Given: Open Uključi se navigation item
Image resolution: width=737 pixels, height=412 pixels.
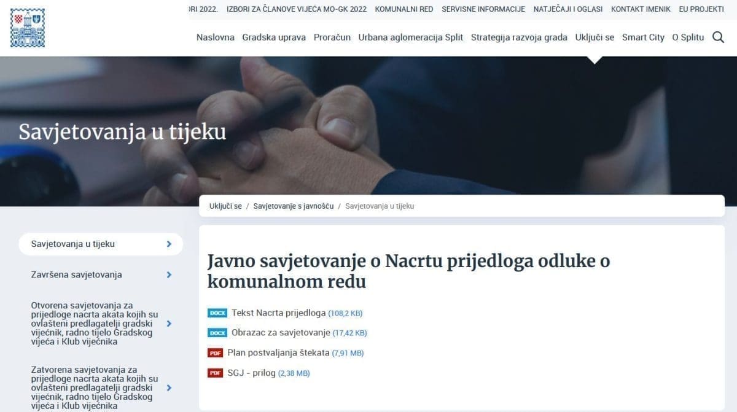Looking at the screenshot, I should pyautogui.click(x=595, y=37).
